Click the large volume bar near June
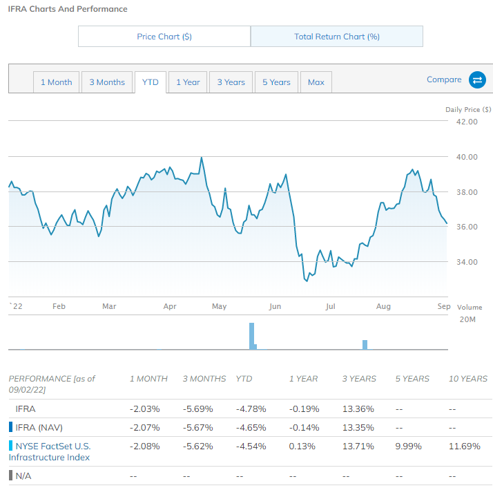 [x=252, y=336]
